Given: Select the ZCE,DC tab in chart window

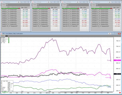Looking at the screenshot, I should [3, 36].
